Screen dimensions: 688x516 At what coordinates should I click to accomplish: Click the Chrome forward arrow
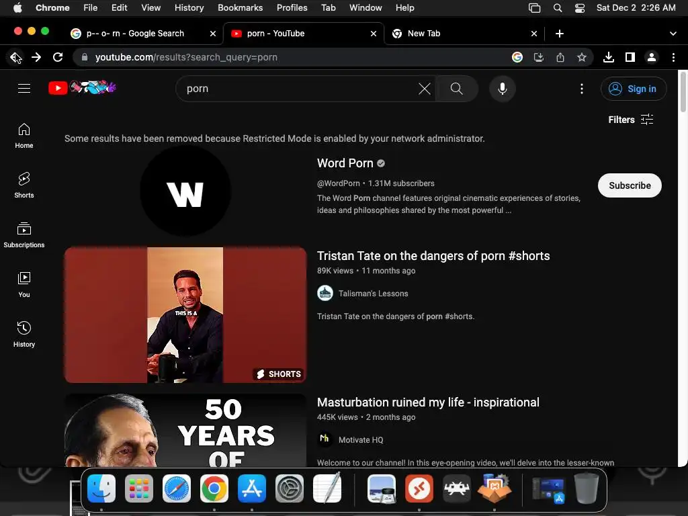coord(36,57)
